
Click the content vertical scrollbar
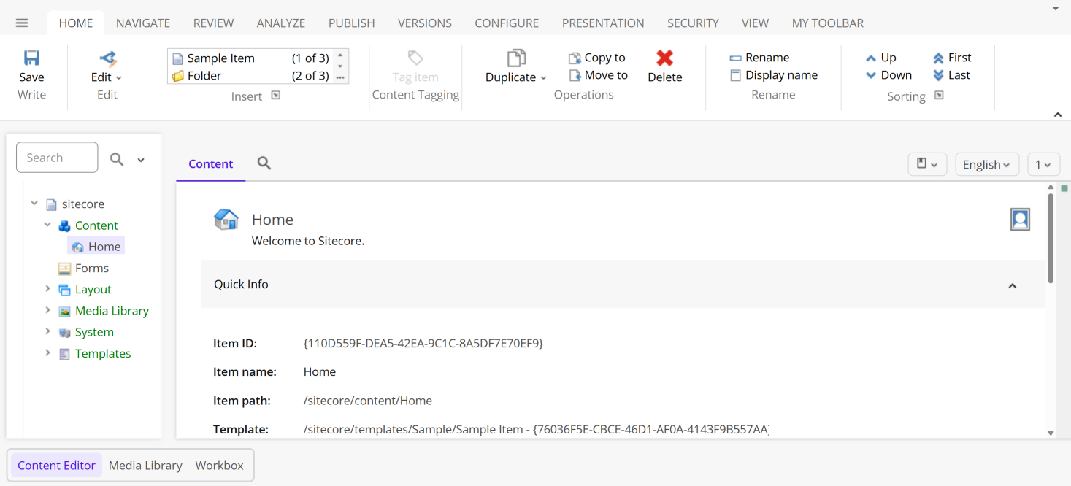coord(1051,238)
